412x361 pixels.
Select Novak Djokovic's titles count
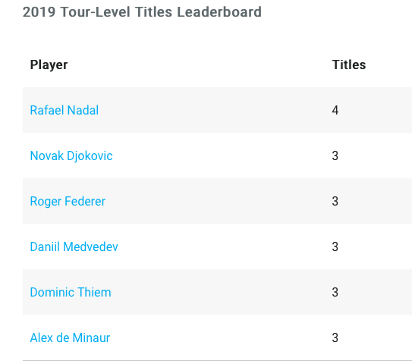coord(335,155)
